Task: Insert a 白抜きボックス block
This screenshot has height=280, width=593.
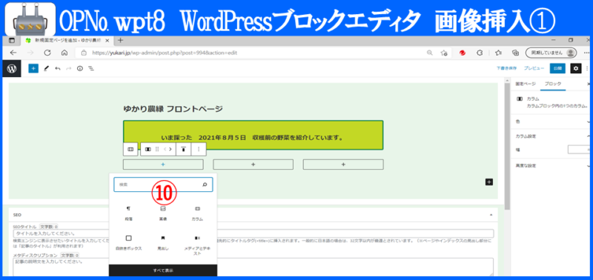Action: [x=128, y=242]
